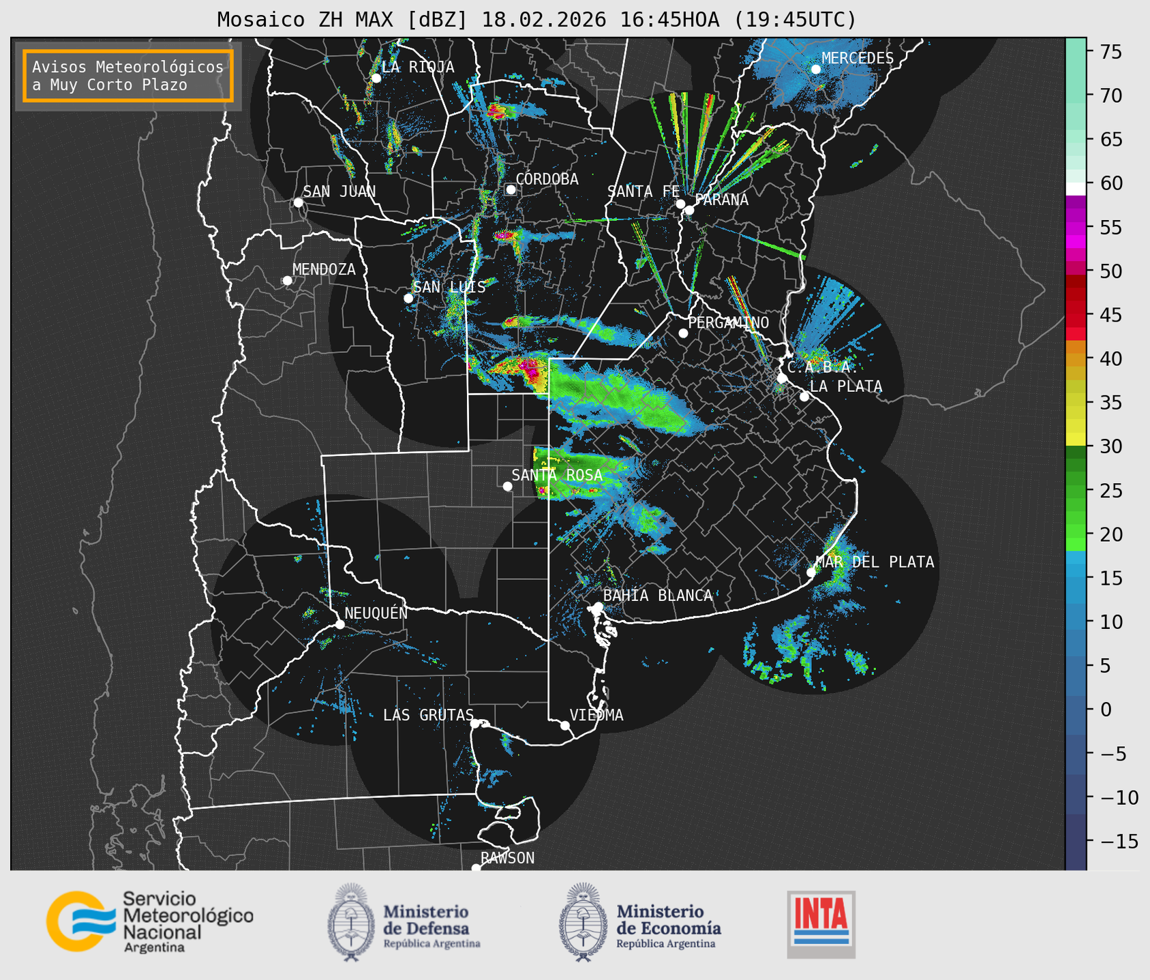Click the PERGAMINO label text

pos(729,322)
